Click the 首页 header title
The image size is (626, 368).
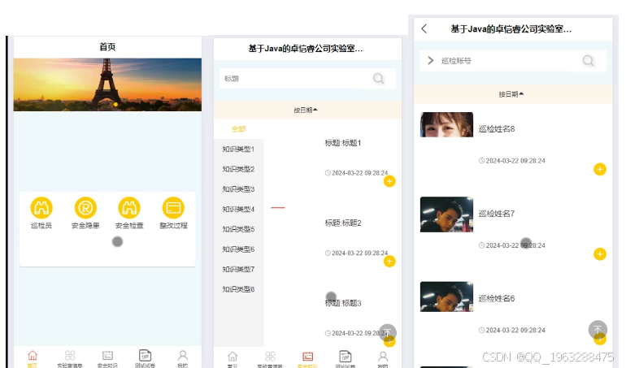107,46
